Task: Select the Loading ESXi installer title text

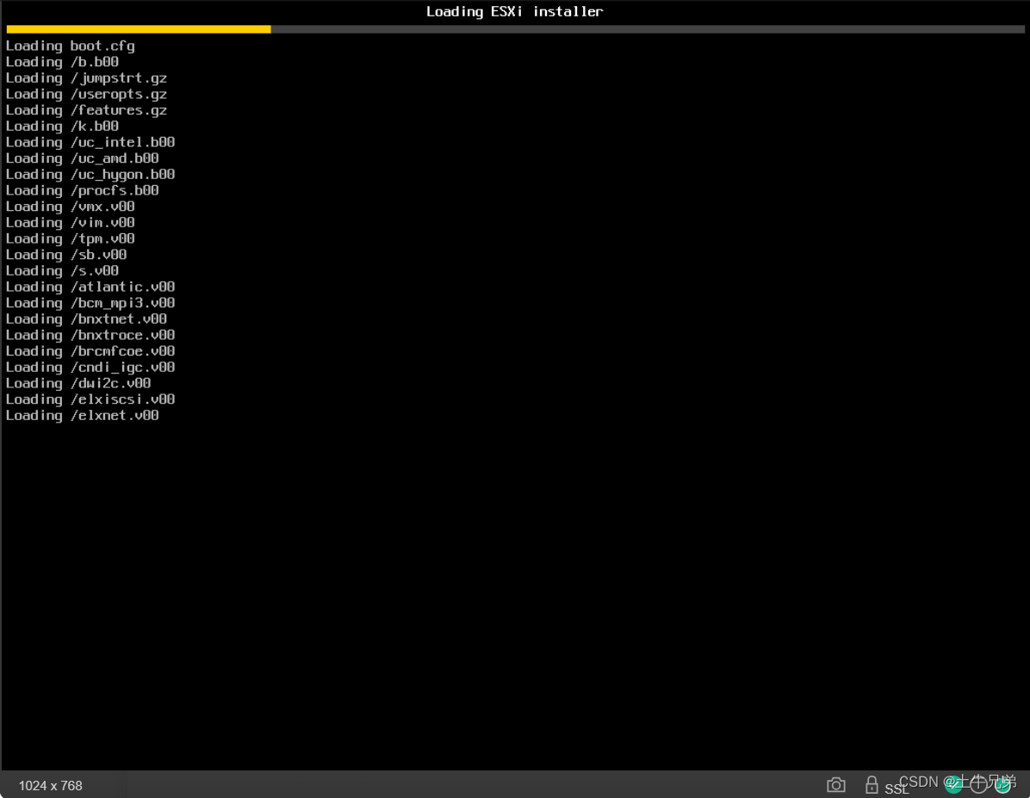Action: tap(514, 11)
